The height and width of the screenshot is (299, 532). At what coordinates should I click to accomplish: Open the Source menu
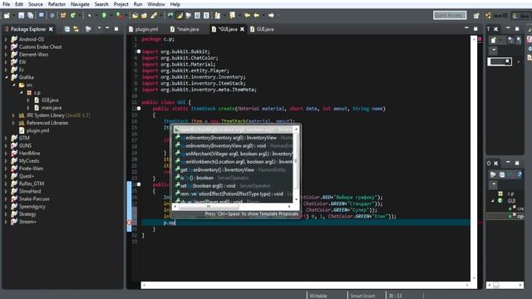(35, 4)
